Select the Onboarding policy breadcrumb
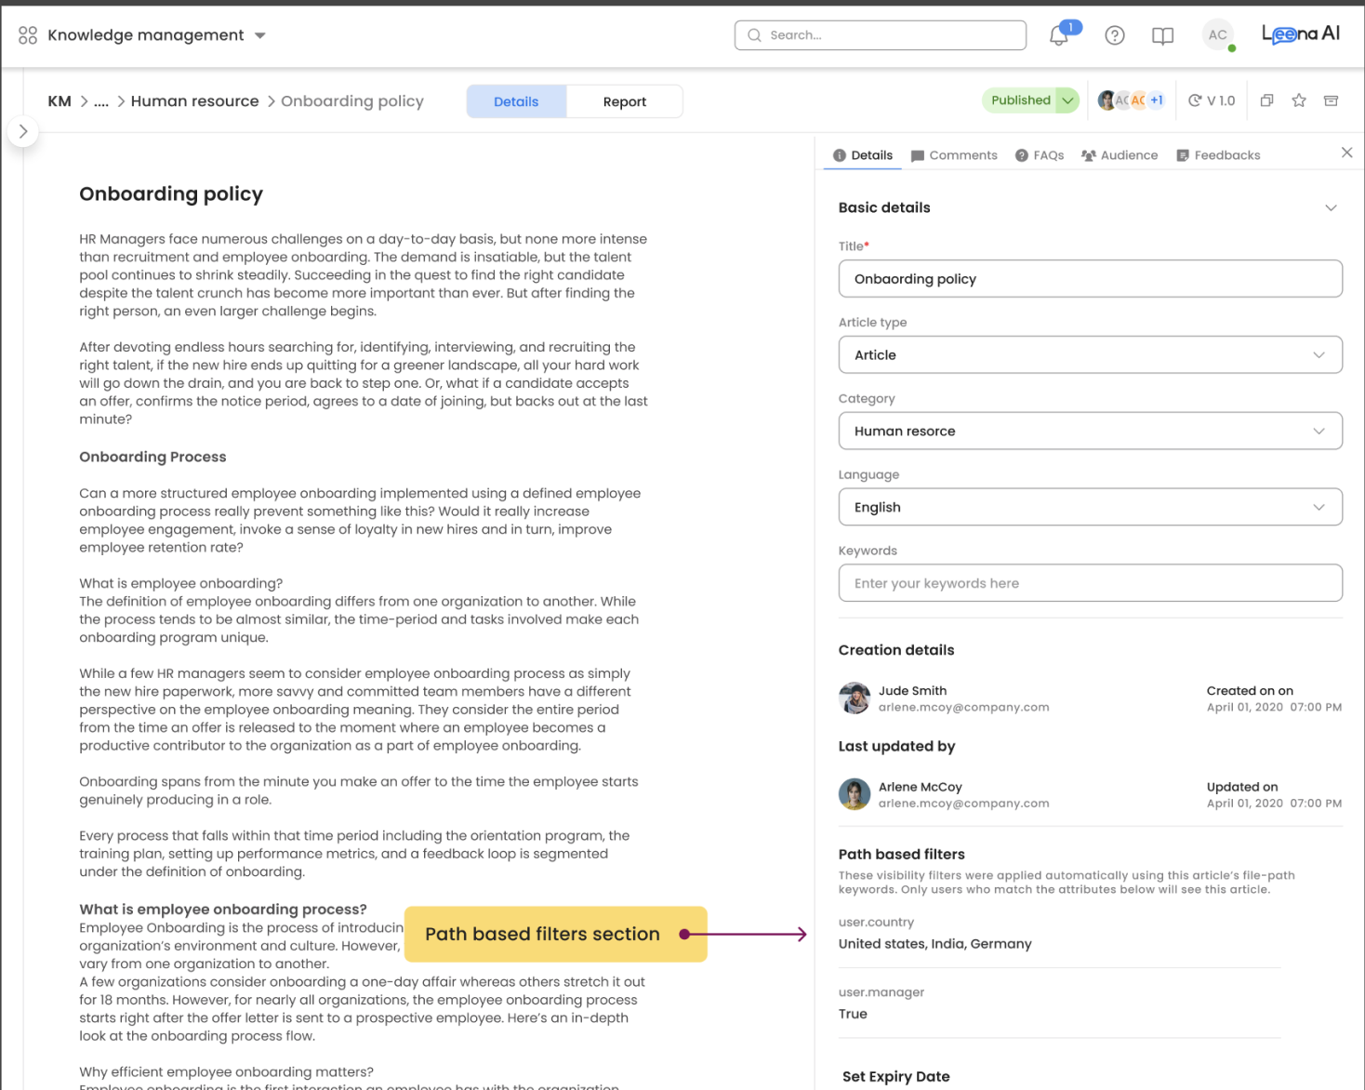Viewport: 1365px width, 1090px height. (352, 101)
